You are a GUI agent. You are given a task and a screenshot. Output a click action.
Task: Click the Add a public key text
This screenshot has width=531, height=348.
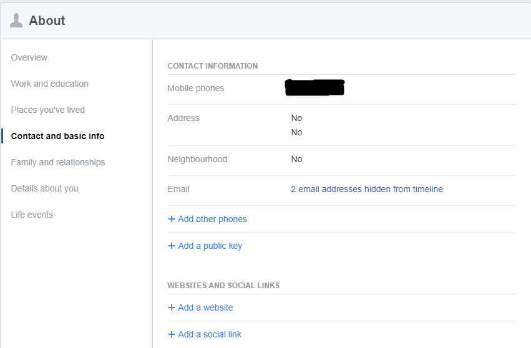(x=210, y=246)
